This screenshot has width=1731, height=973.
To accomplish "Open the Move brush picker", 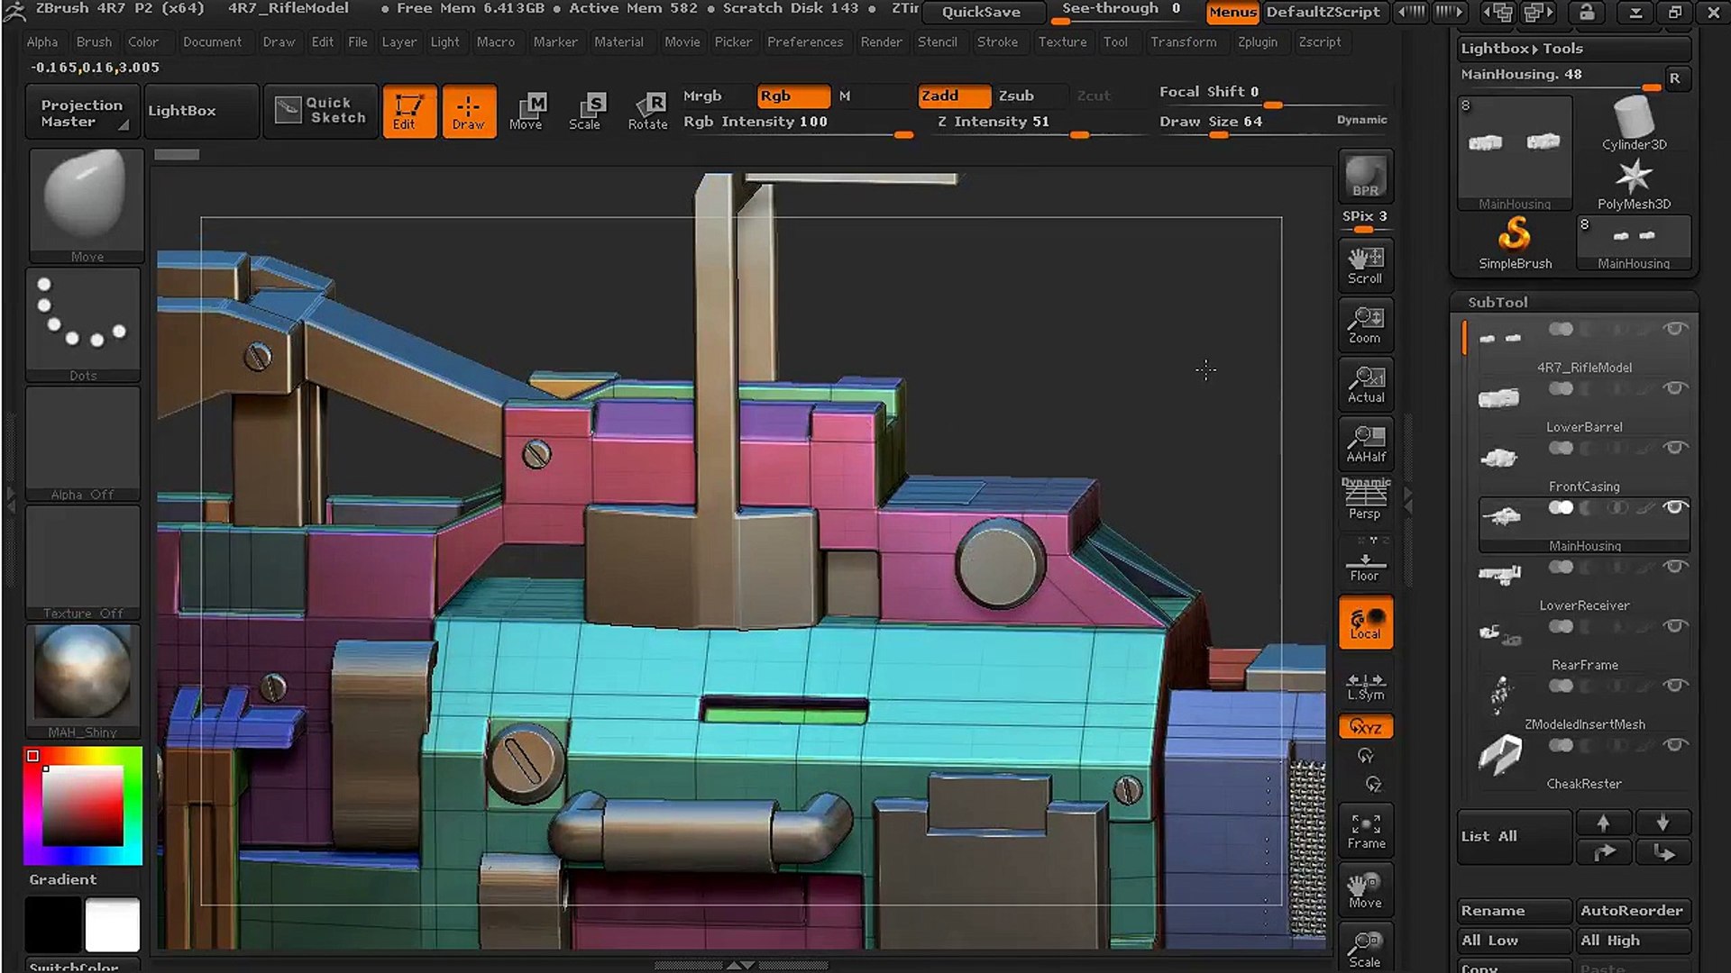I will [x=87, y=206].
